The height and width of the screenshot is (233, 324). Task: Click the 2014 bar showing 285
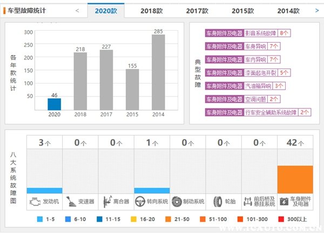[x=158, y=71]
